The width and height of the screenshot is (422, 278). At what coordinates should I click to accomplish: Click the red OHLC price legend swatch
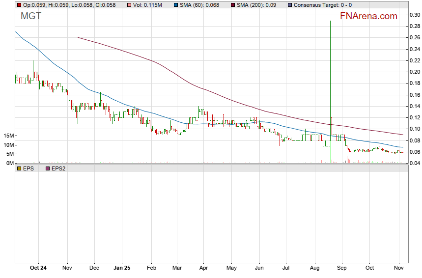[x=19, y=5]
